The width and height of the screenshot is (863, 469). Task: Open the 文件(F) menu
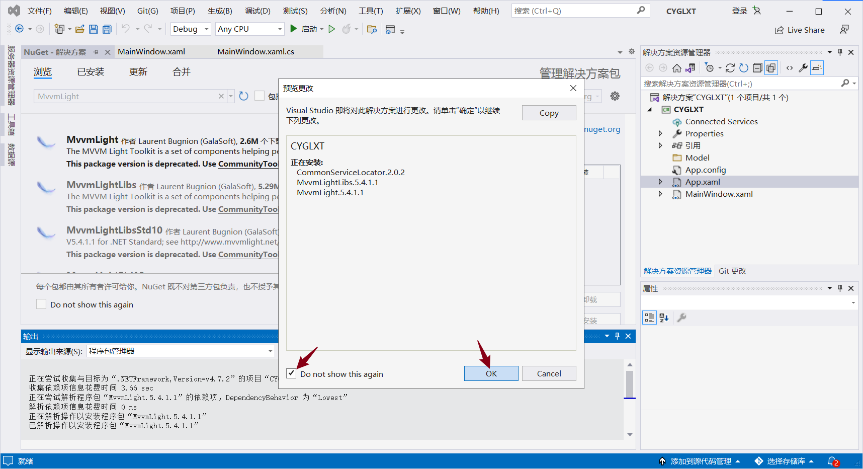point(40,11)
